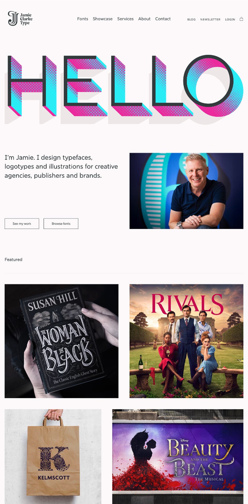Open the Woman in Black book thumbnail
Screen dimensions: 248x504
61,341
